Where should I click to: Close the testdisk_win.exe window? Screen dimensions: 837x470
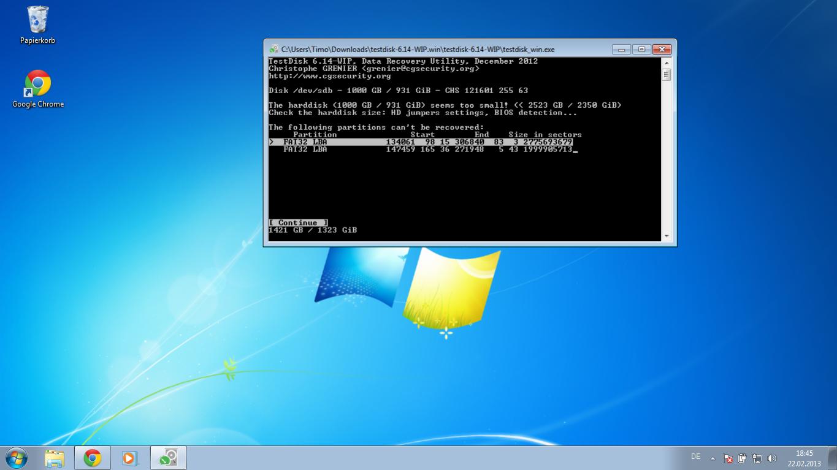[x=662, y=49]
